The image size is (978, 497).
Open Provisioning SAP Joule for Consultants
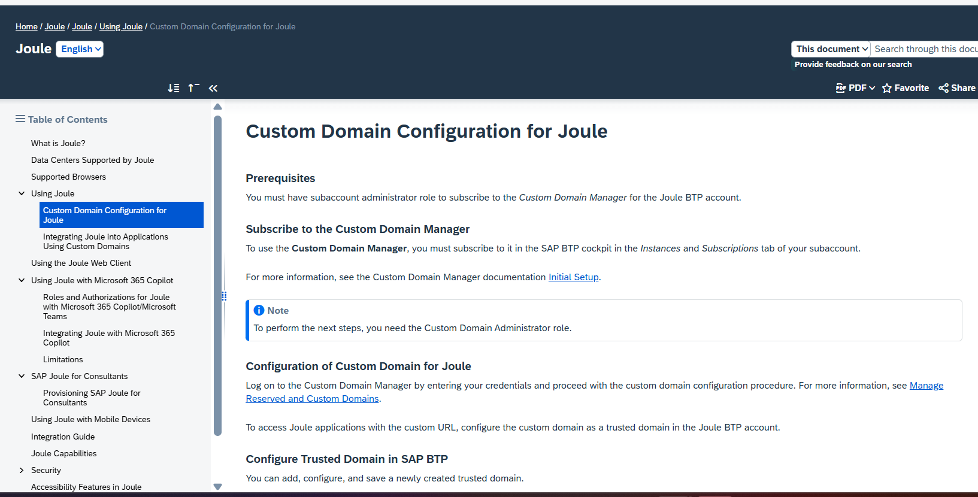click(92, 398)
